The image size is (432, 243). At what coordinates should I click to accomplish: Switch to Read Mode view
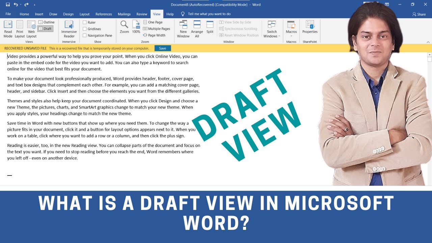tap(8, 29)
